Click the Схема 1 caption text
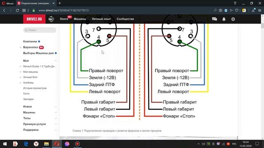Image resolution: width=264 pixels, height=148 pixels. click(117, 131)
